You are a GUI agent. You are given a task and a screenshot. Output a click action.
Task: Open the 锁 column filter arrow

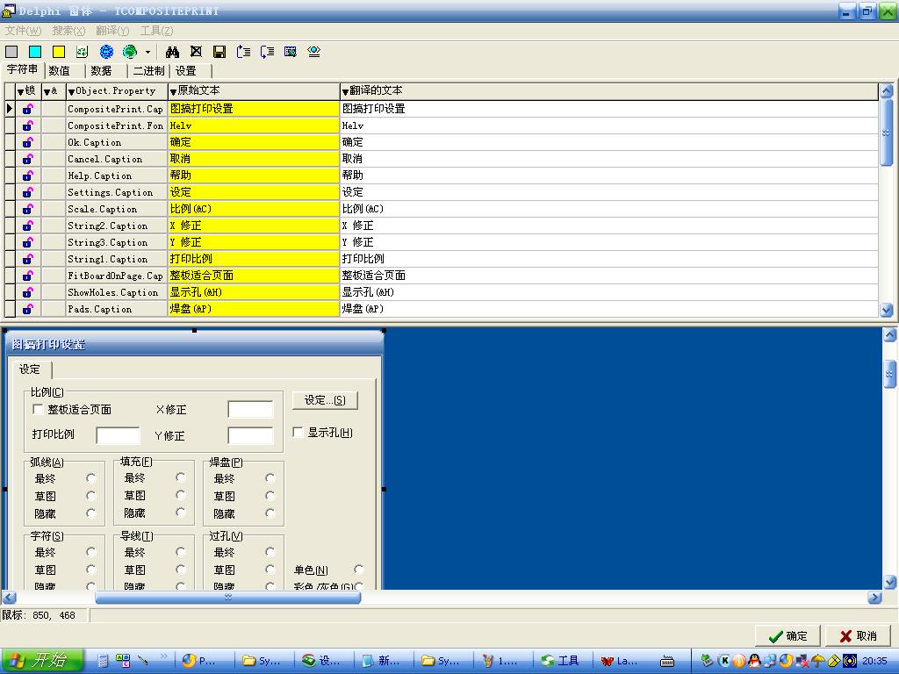pyautogui.click(x=21, y=91)
